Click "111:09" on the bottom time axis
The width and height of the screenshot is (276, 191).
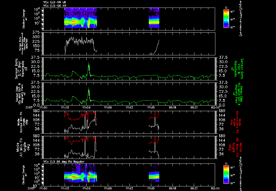click(108, 189)
